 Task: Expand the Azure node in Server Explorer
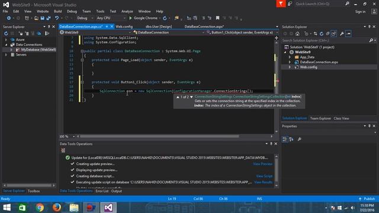point(7,40)
